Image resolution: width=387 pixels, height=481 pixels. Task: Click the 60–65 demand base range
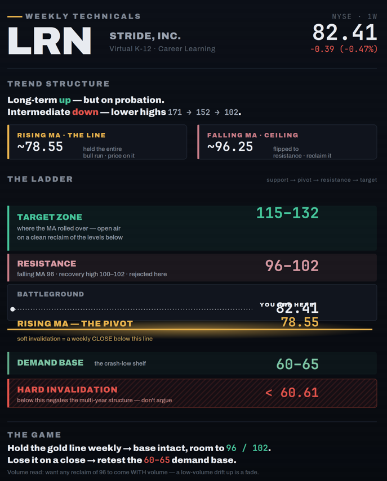click(x=297, y=364)
